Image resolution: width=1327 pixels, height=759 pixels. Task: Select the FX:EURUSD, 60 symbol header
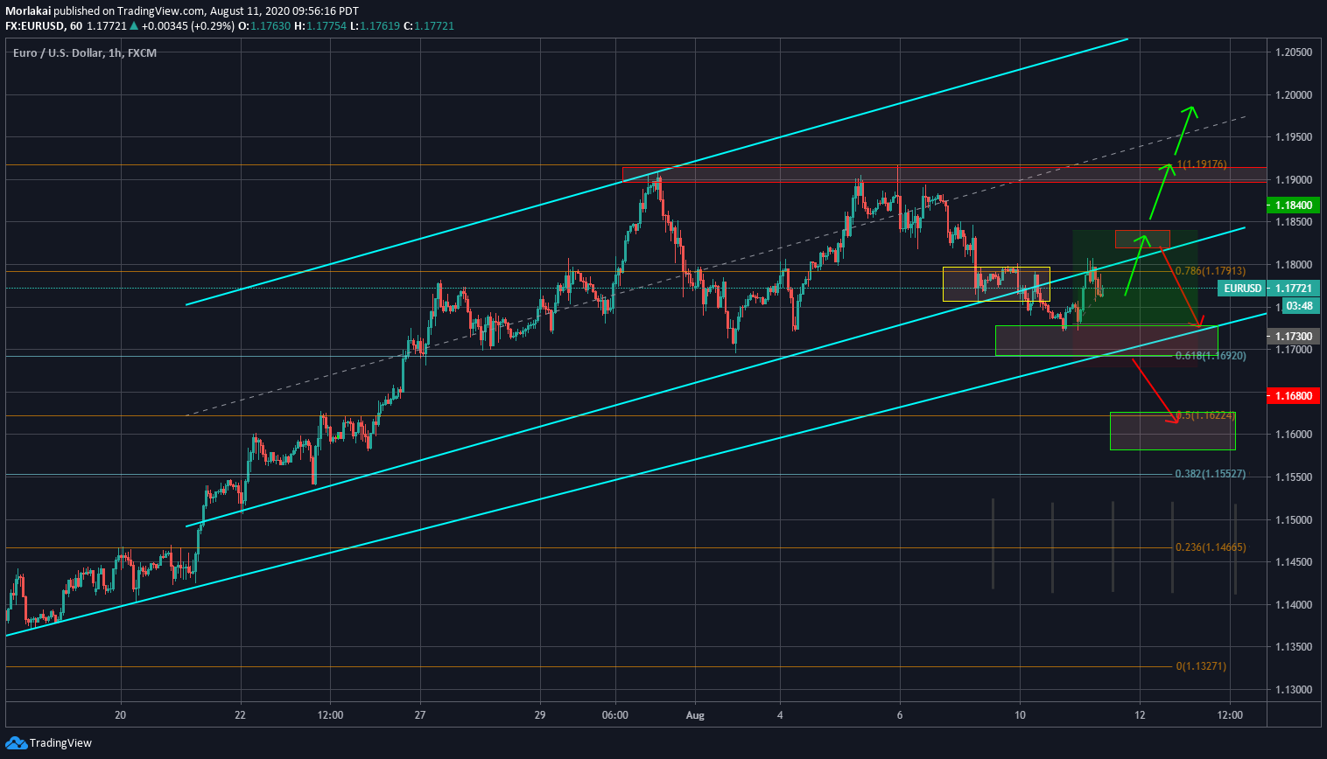(x=44, y=26)
